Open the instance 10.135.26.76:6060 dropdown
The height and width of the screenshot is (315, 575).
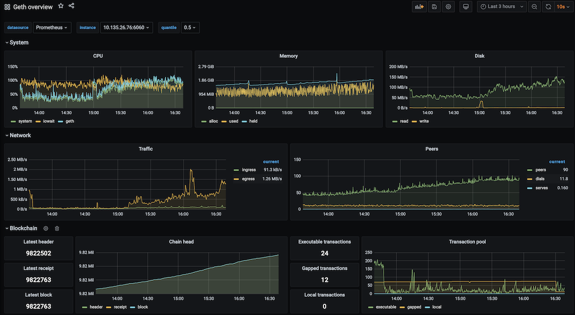pos(126,27)
